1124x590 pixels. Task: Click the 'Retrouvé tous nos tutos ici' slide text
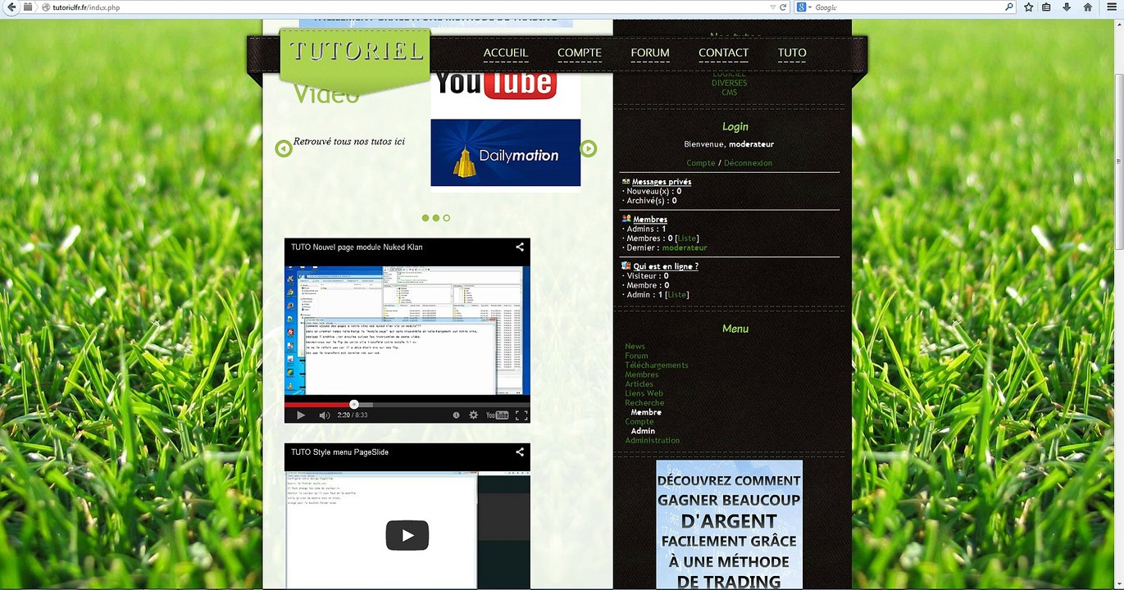349,141
